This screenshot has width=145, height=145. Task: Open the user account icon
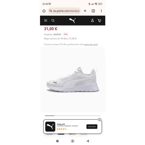(93, 21)
